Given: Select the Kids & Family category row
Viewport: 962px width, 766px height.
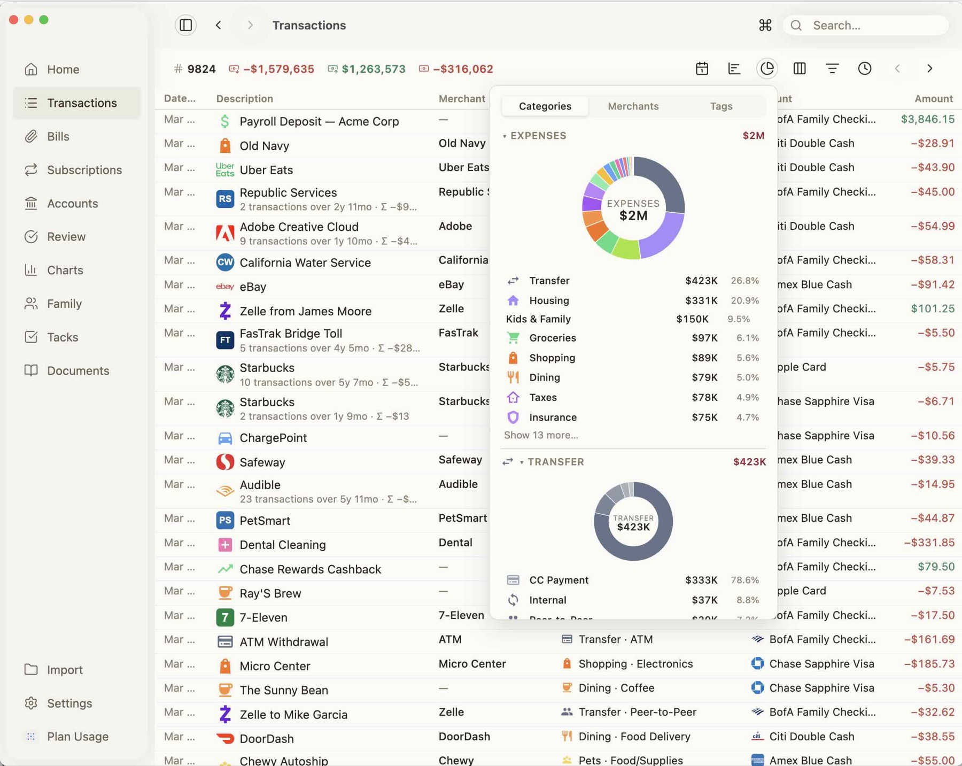Looking at the screenshot, I should [633, 319].
